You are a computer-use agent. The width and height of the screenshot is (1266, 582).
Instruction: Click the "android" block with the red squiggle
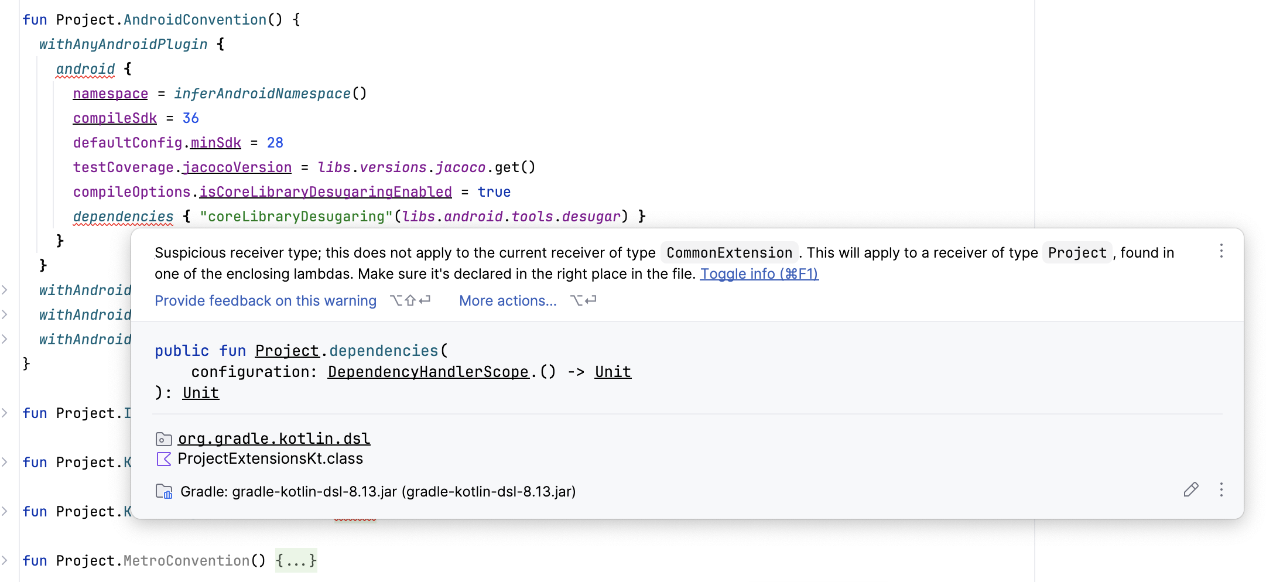[85, 69]
